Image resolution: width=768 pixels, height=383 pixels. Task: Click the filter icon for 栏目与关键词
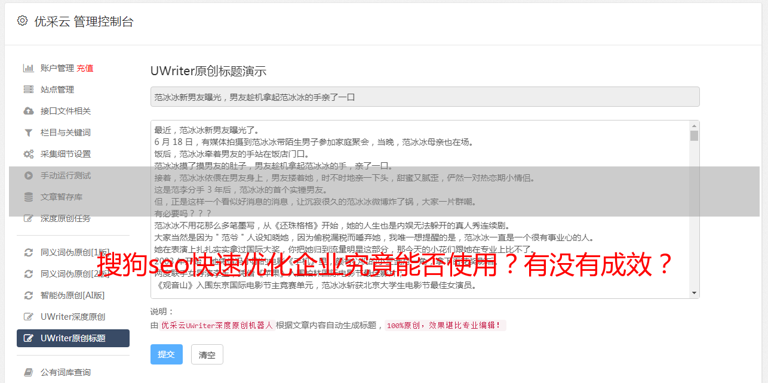(28, 132)
